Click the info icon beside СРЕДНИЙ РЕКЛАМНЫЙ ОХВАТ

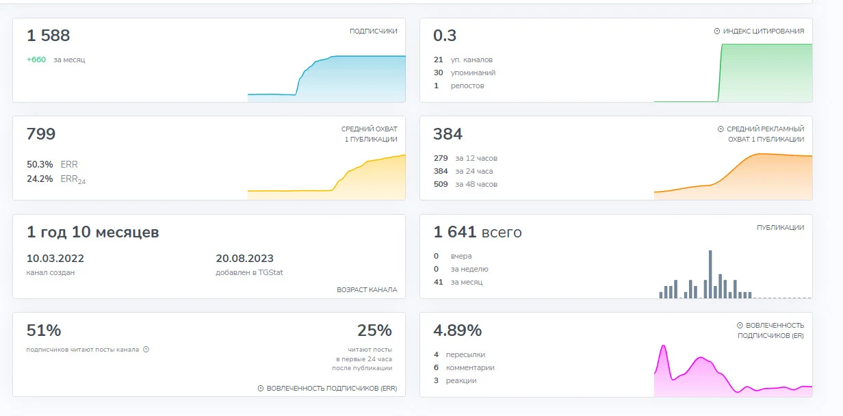point(721,129)
